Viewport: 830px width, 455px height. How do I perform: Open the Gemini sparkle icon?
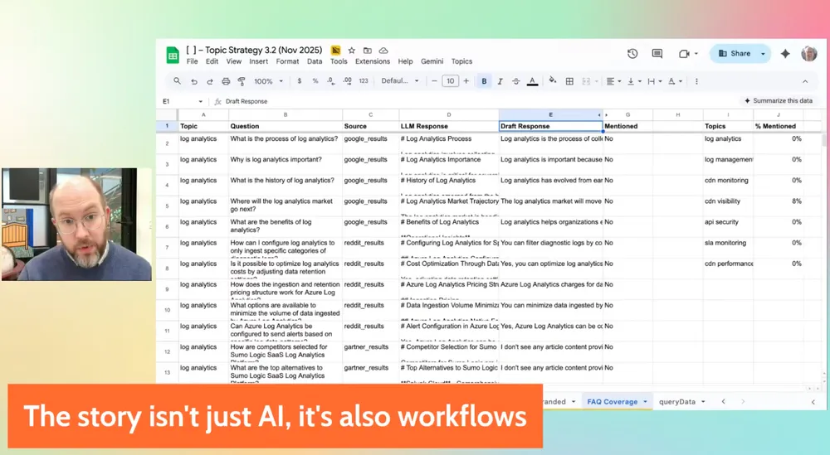pyautogui.click(x=785, y=54)
